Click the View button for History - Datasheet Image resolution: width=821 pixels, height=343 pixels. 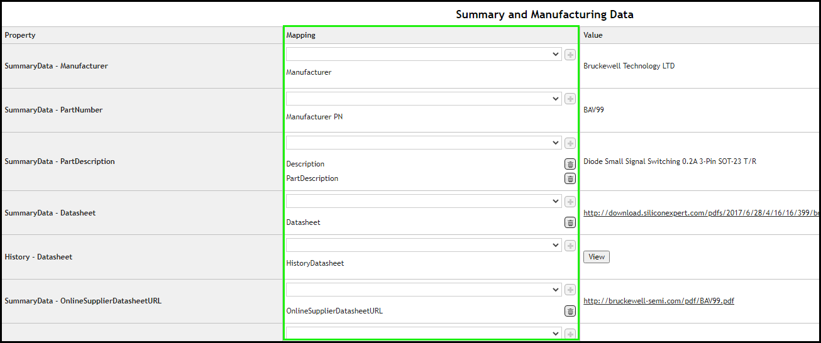[x=597, y=256]
